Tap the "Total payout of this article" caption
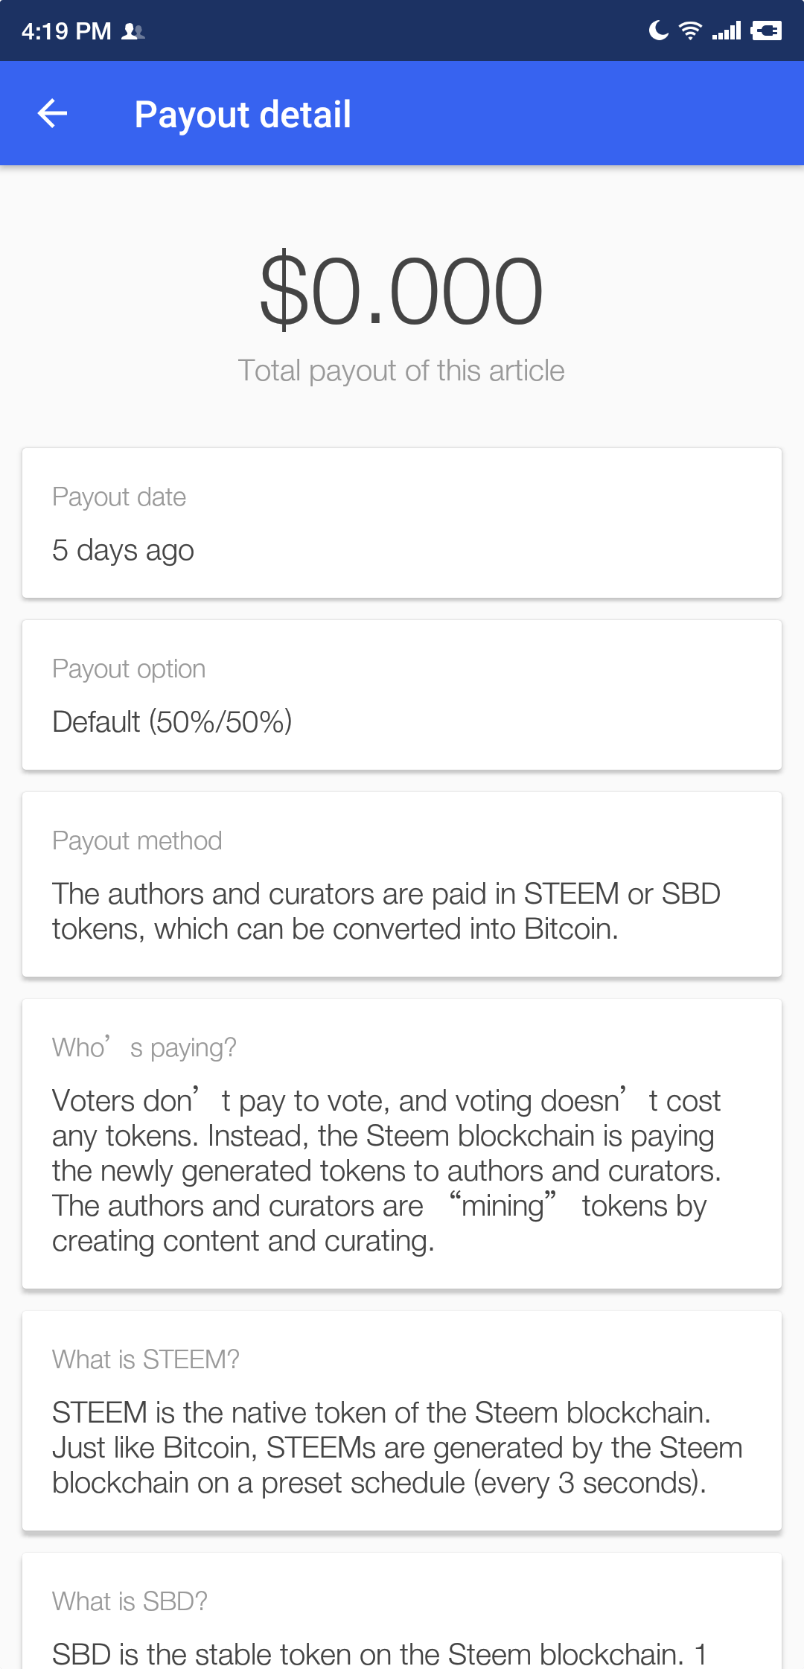Image resolution: width=804 pixels, height=1669 pixels. (x=401, y=371)
